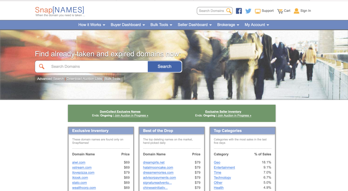Open ilovepizza.com domain link
348x191 pixels.
point(83,172)
